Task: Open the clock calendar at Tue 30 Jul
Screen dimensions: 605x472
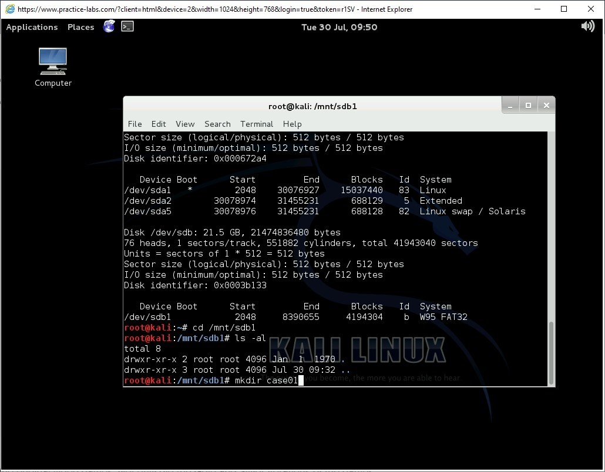Action: tap(339, 27)
